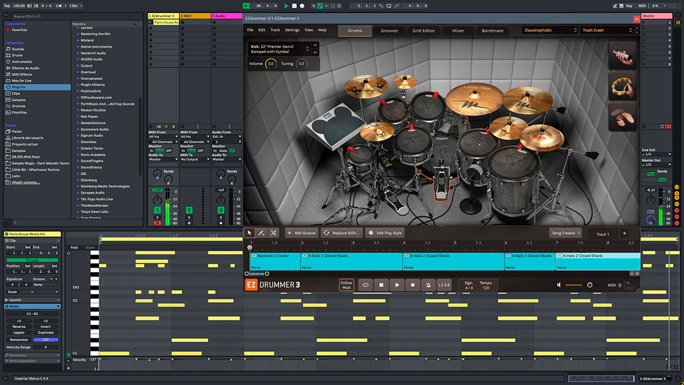Image resolution: width=684 pixels, height=385 pixels.
Task: Switch to the Grid Editor tab
Action: coord(424,31)
